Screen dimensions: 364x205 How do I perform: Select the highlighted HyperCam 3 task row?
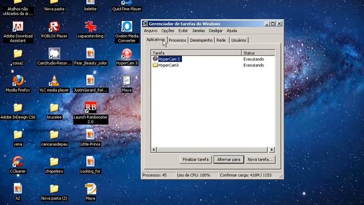pos(213,59)
